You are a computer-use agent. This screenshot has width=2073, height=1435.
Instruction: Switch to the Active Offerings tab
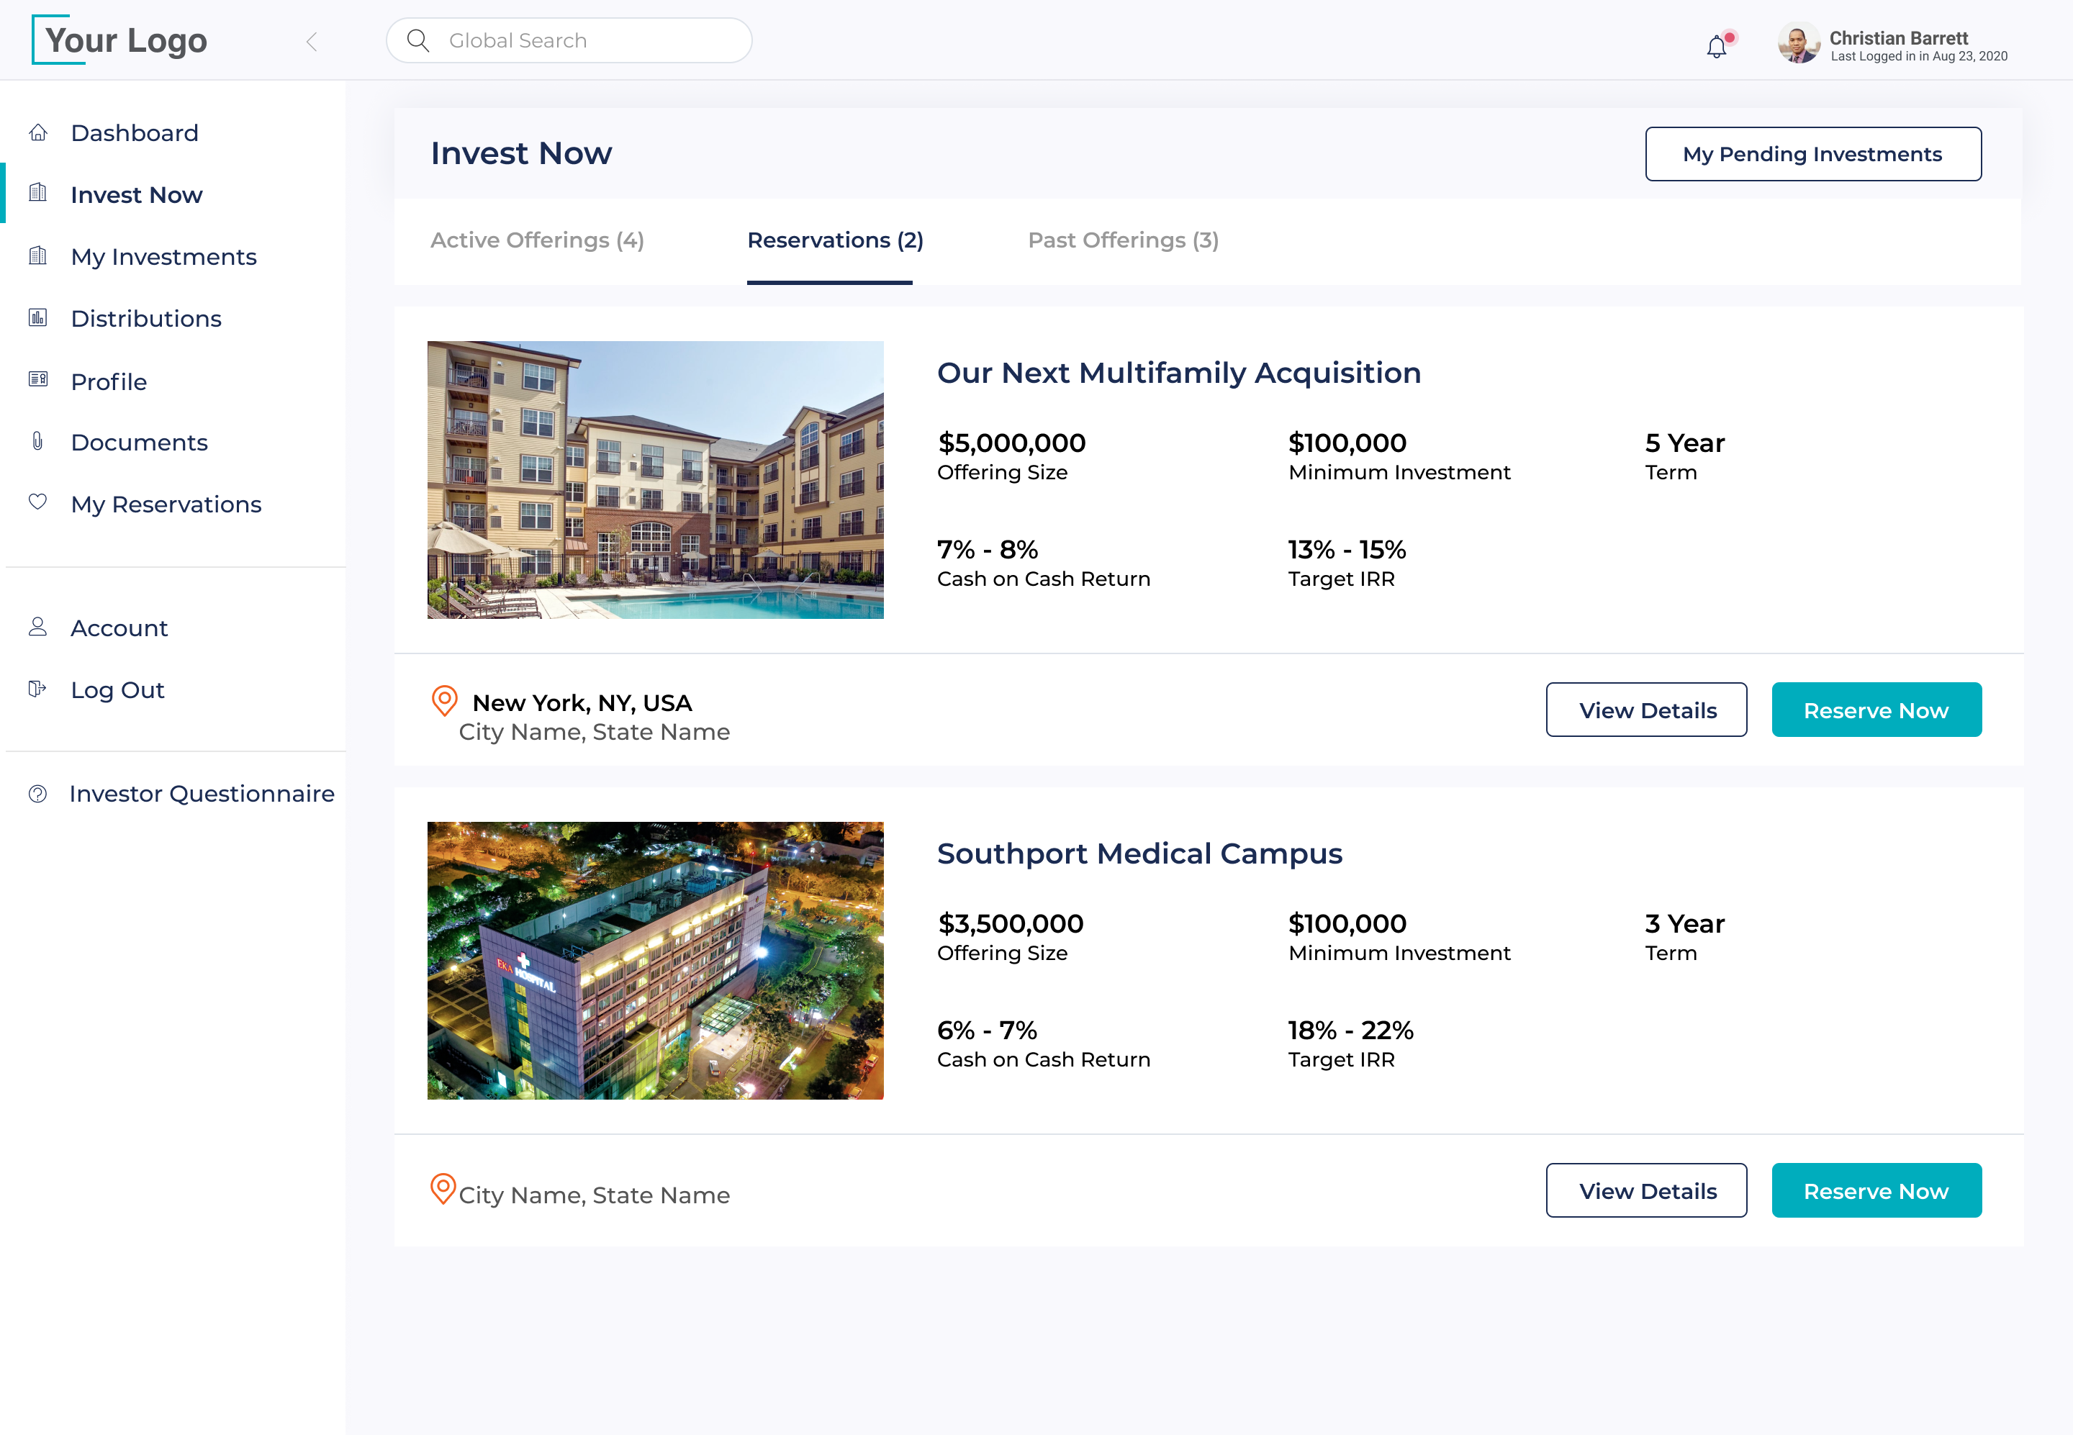(537, 240)
